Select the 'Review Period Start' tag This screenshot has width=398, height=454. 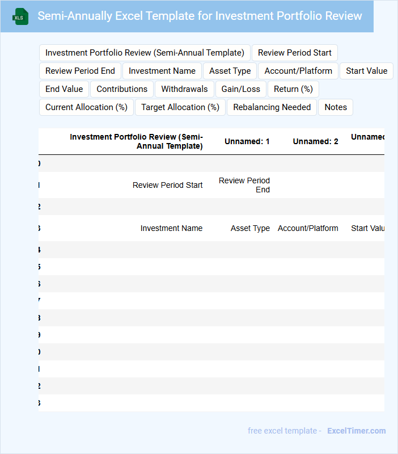pyautogui.click(x=295, y=53)
